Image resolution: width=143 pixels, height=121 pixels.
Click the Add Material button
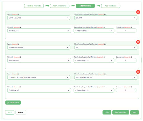pos(13,102)
